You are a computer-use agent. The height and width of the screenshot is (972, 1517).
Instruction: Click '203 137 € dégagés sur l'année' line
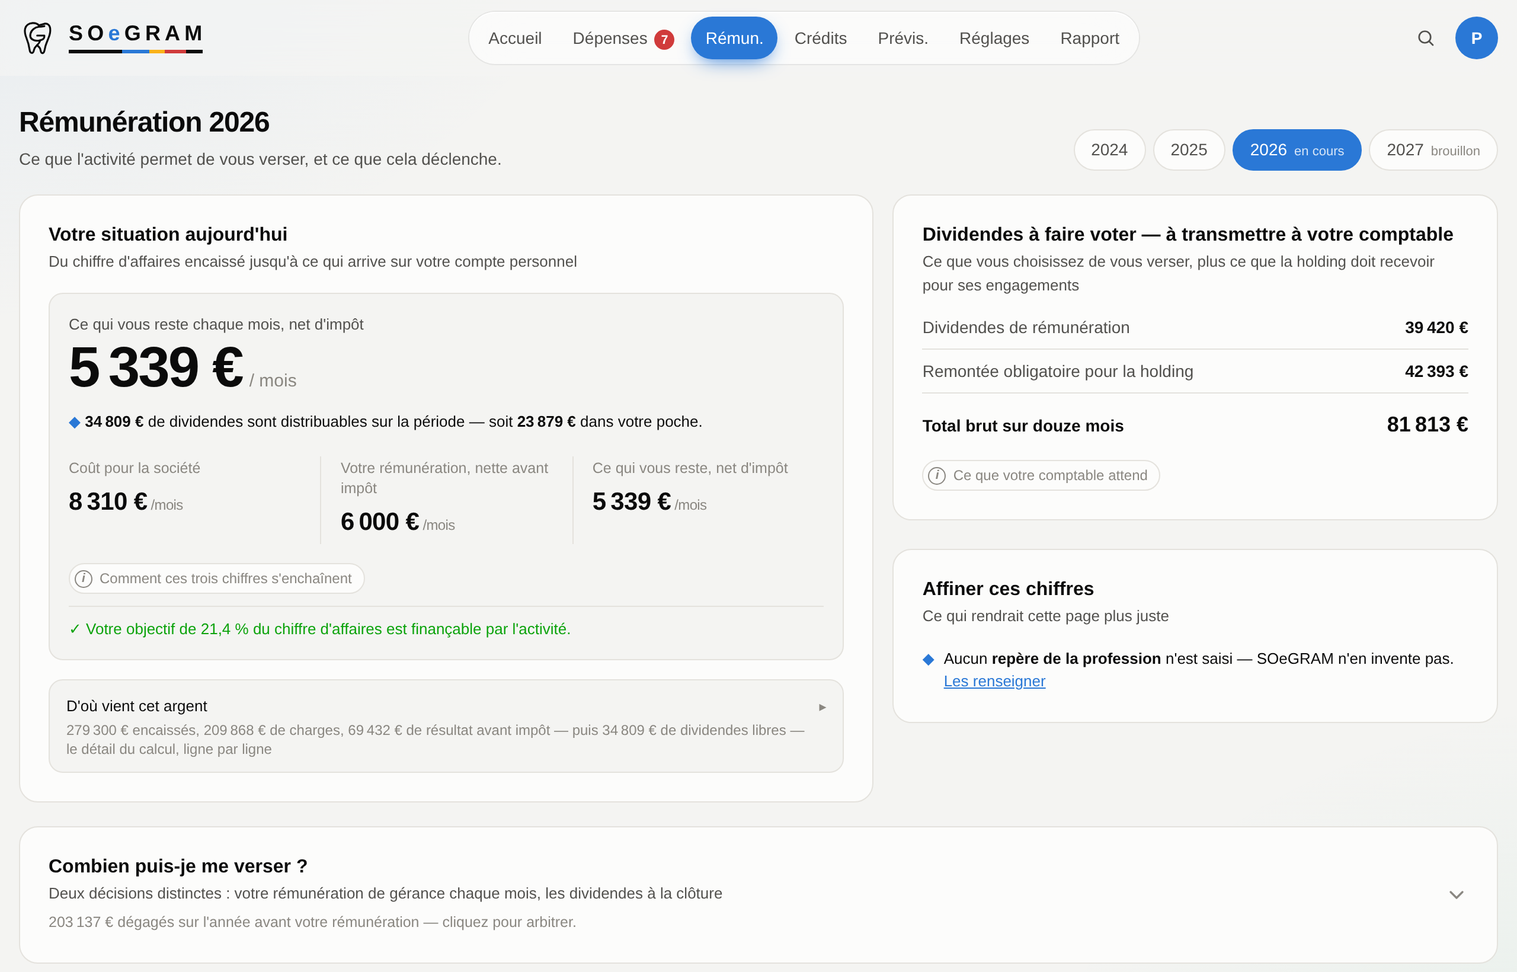click(312, 922)
